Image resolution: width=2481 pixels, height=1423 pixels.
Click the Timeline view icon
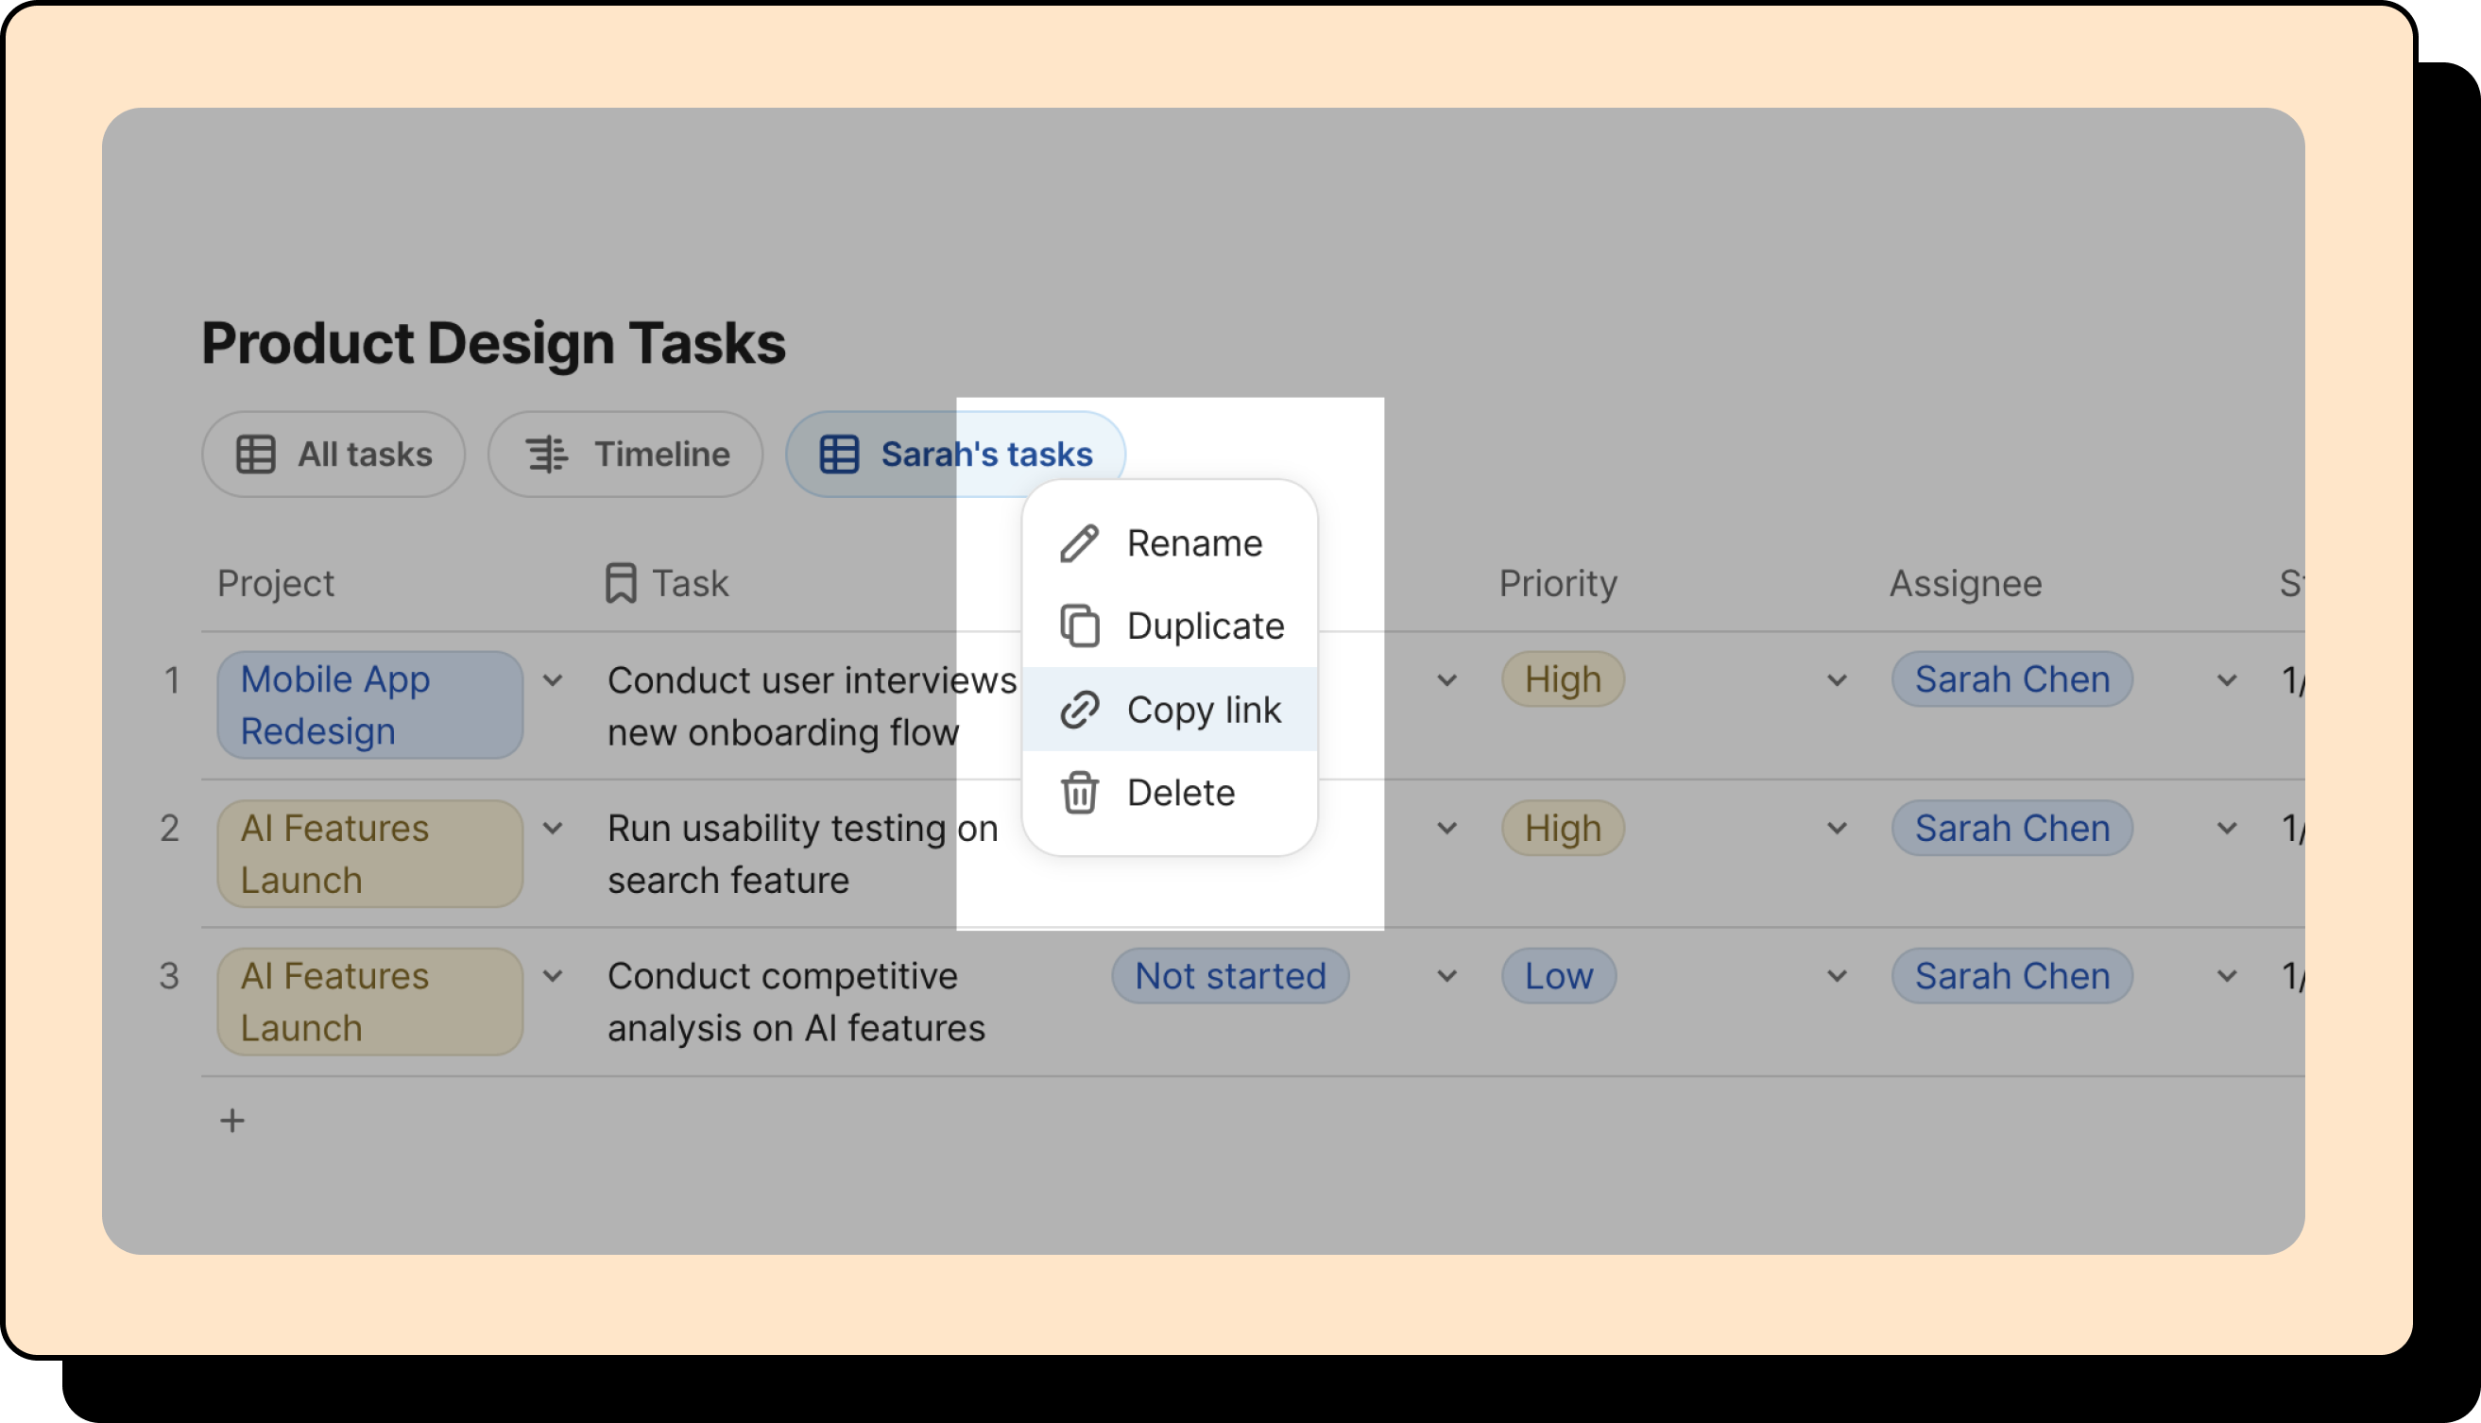(546, 454)
